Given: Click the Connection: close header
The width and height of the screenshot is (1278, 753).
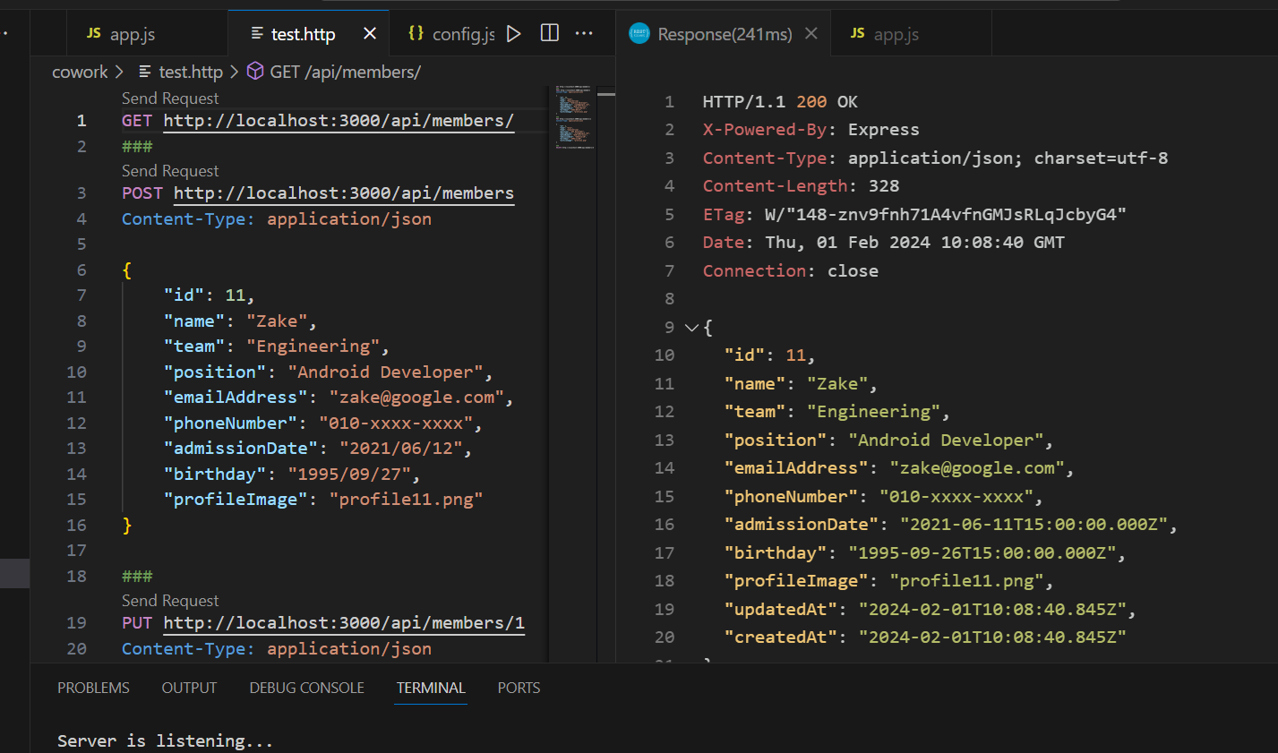Looking at the screenshot, I should [790, 271].
